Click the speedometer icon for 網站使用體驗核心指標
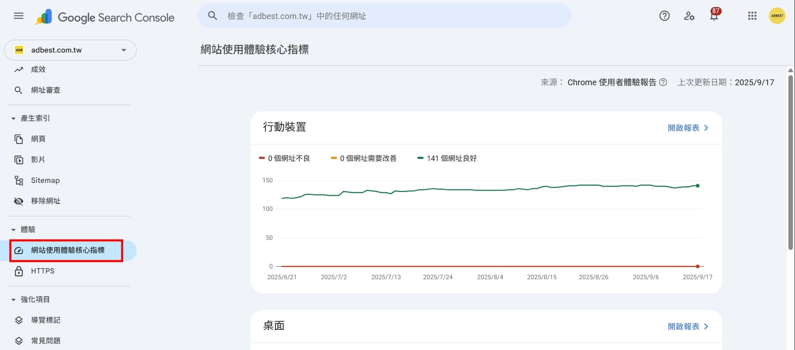Image resolution: width=795 pixels, height=350 pixels. coord(19,251)
